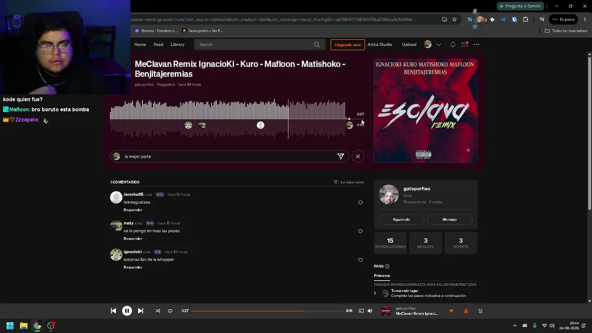Bookmark this page with the star icon

(455, 19)
